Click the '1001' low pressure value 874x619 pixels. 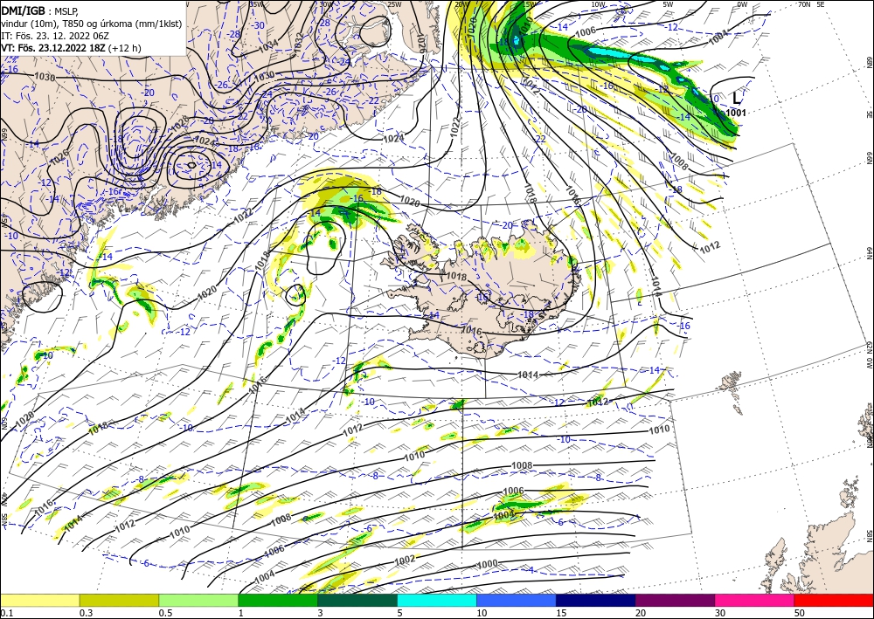[x=736, y=113]
